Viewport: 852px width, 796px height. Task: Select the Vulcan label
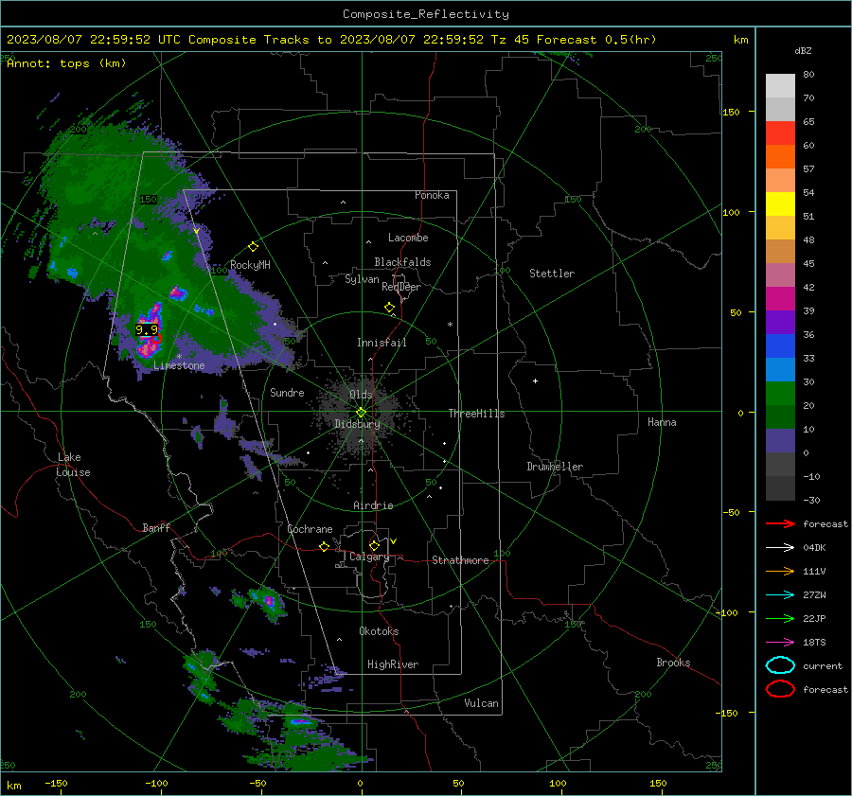[481, 703]
